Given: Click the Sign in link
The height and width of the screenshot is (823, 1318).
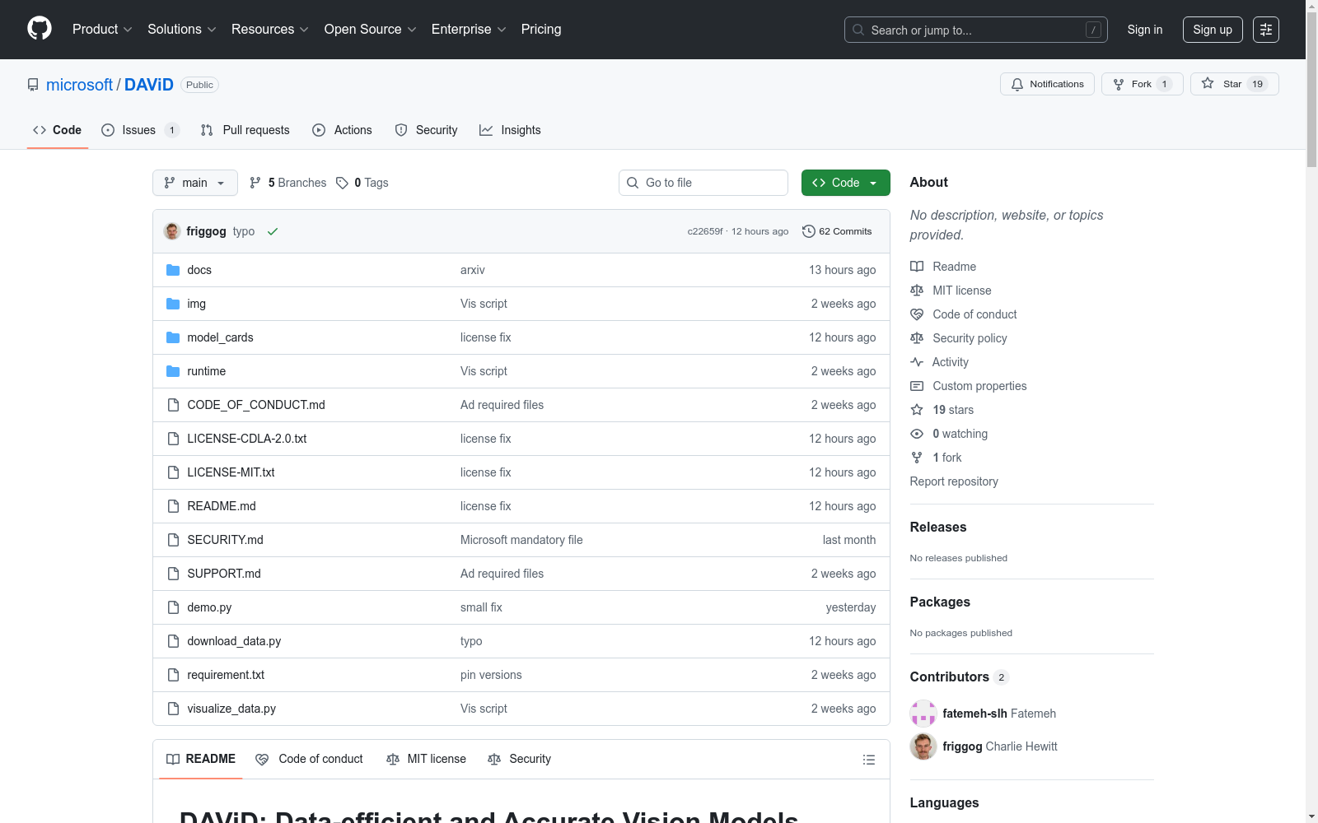Looking at the screenshot, I should tap(1145, 30).
